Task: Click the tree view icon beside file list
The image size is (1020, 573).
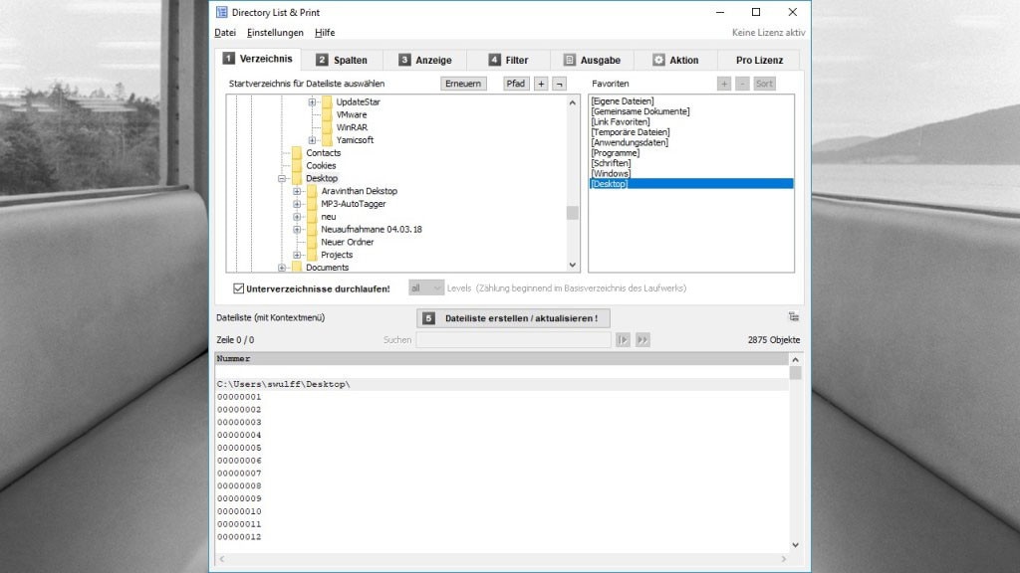Action: [x=793, y=317]
